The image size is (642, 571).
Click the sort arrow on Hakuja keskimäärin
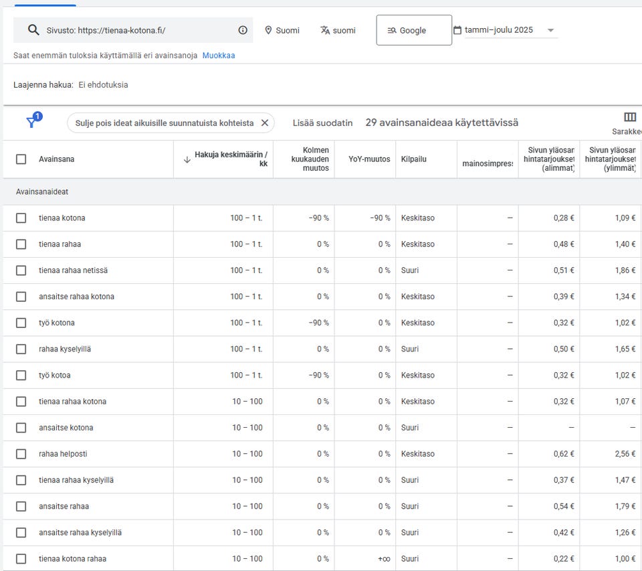(x=187, y=159)
